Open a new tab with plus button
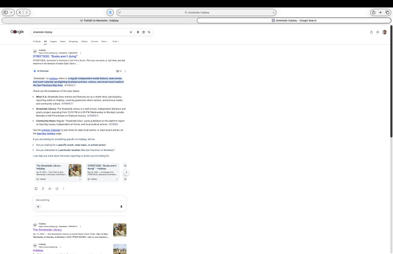 [x=380, y=12]
